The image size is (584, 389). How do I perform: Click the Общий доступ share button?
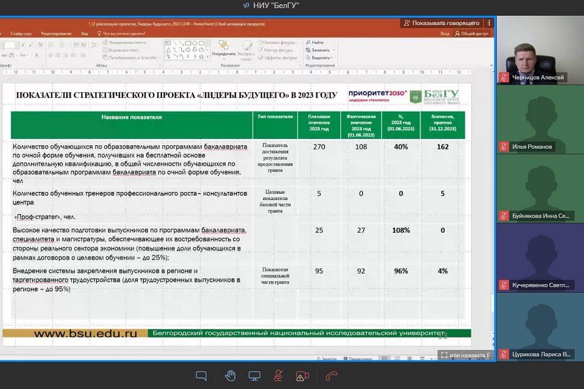472,33
